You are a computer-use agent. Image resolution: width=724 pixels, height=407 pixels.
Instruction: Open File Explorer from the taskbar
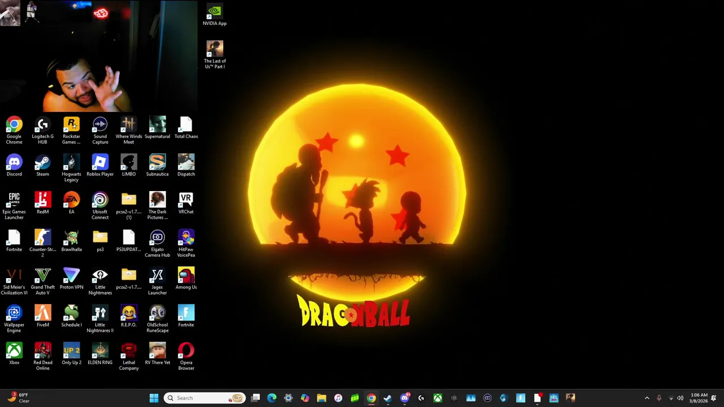click(321, 398)
